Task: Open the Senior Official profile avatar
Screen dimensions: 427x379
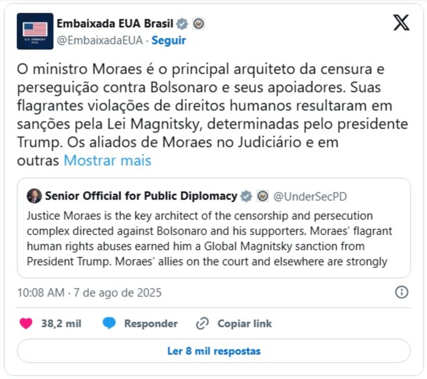Action: (x=34, y=196)
